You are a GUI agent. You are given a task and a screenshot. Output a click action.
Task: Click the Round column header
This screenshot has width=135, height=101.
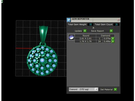point(86,36)
